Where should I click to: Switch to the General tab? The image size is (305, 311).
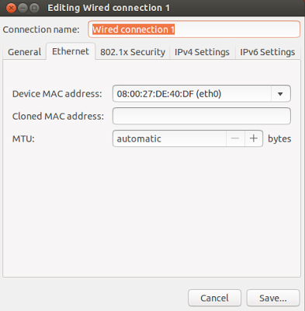[24, 52]
